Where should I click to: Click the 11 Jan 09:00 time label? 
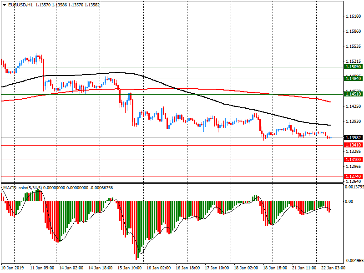(x=42, y=268)
